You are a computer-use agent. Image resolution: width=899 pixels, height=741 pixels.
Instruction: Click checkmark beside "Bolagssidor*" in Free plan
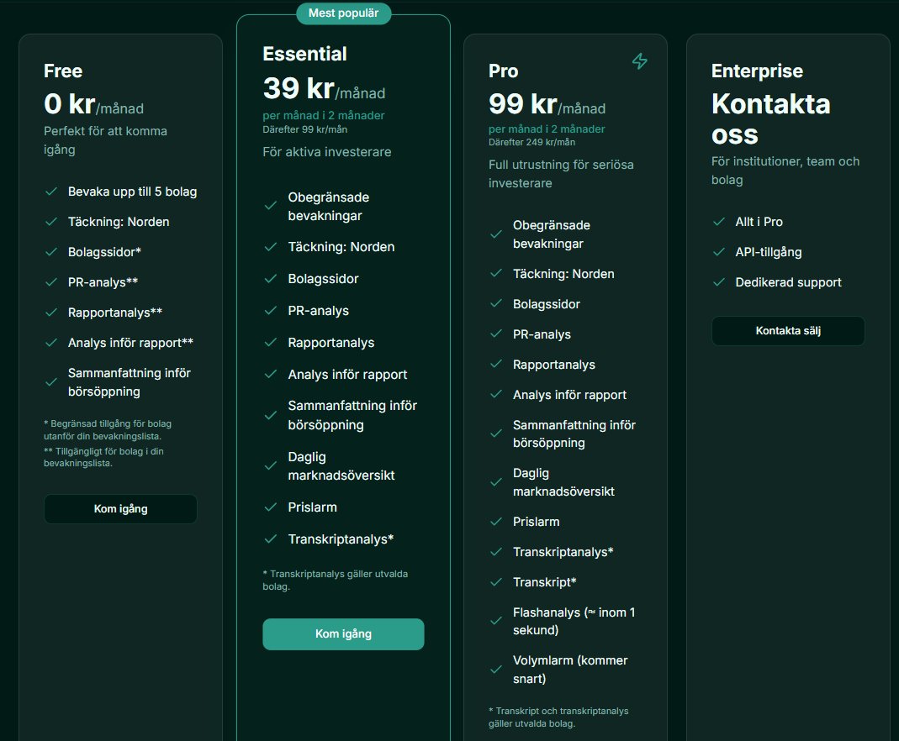point(51,252)
